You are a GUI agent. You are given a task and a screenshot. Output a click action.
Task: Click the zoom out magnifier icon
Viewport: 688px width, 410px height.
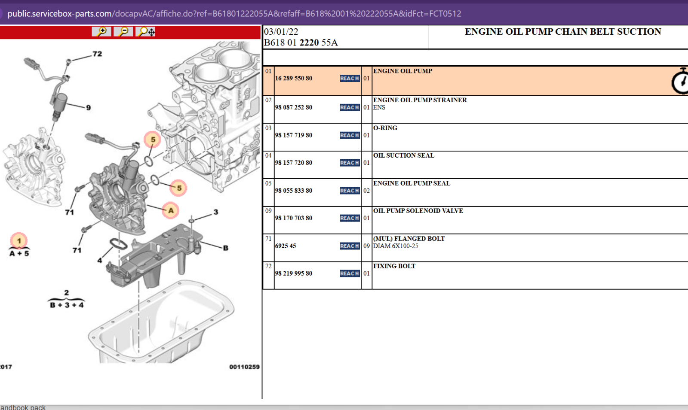click(x=123, y=31)
